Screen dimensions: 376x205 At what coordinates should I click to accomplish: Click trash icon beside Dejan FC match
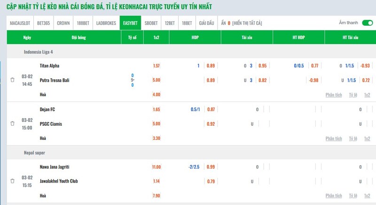click(12, 124)
